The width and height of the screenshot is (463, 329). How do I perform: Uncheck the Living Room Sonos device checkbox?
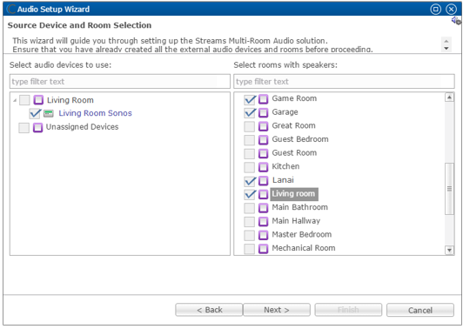point(35,113)
